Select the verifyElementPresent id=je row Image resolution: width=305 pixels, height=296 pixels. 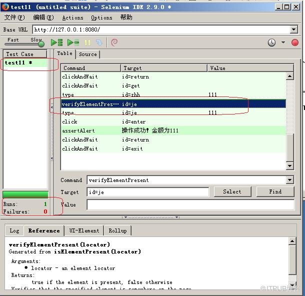(173, 104)
